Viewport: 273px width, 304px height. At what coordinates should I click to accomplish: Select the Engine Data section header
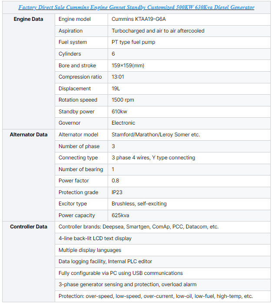point(28,19)
